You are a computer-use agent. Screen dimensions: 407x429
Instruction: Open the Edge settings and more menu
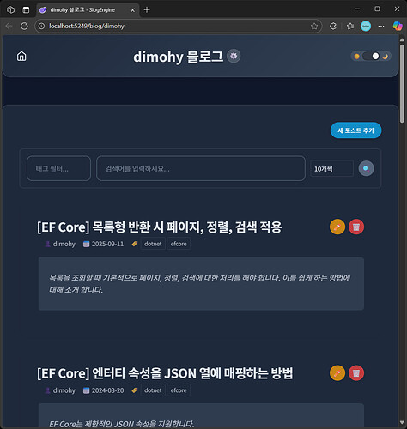click(381, 27)
